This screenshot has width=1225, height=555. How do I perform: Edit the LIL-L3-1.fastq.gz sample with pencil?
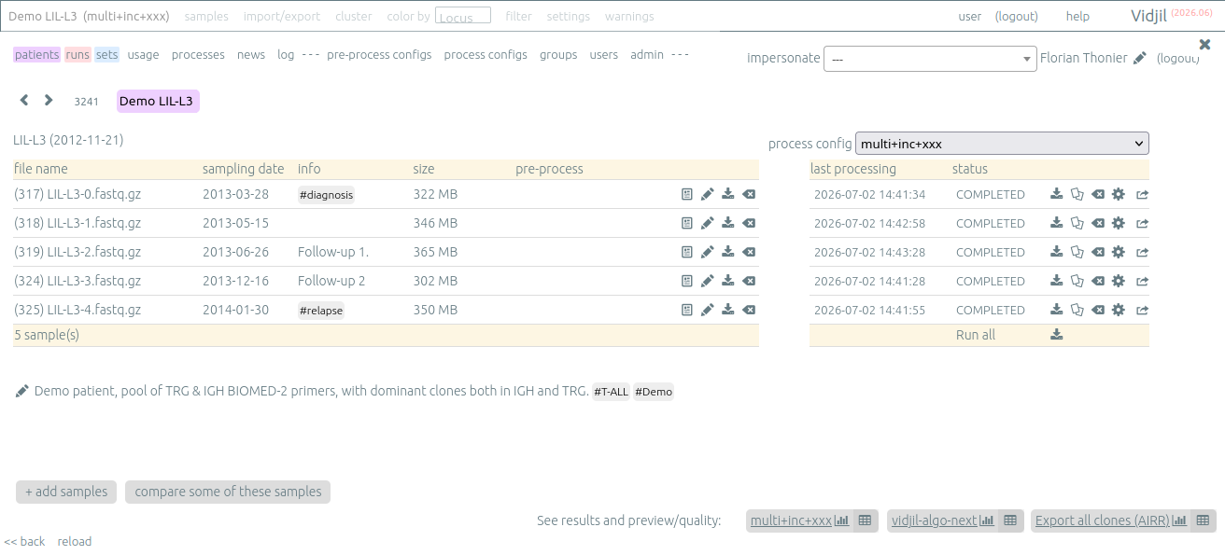pos(707,224)
